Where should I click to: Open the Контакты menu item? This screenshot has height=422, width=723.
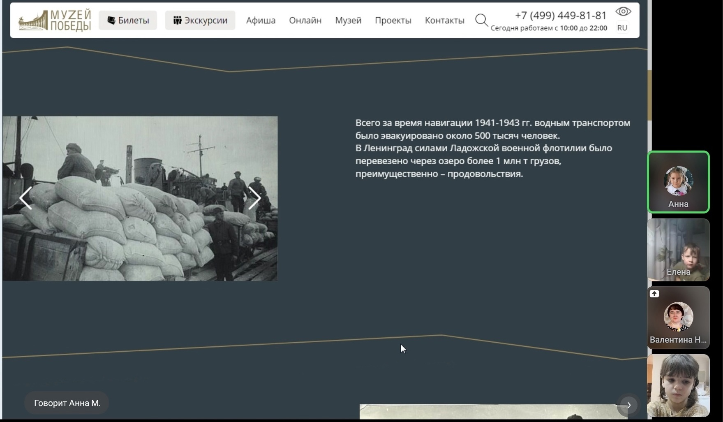pos(444,20)
